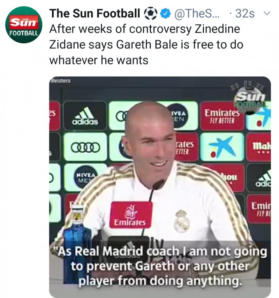Click the Reuters credit in video
279x298 pixels.
click(x=60, y=81)
